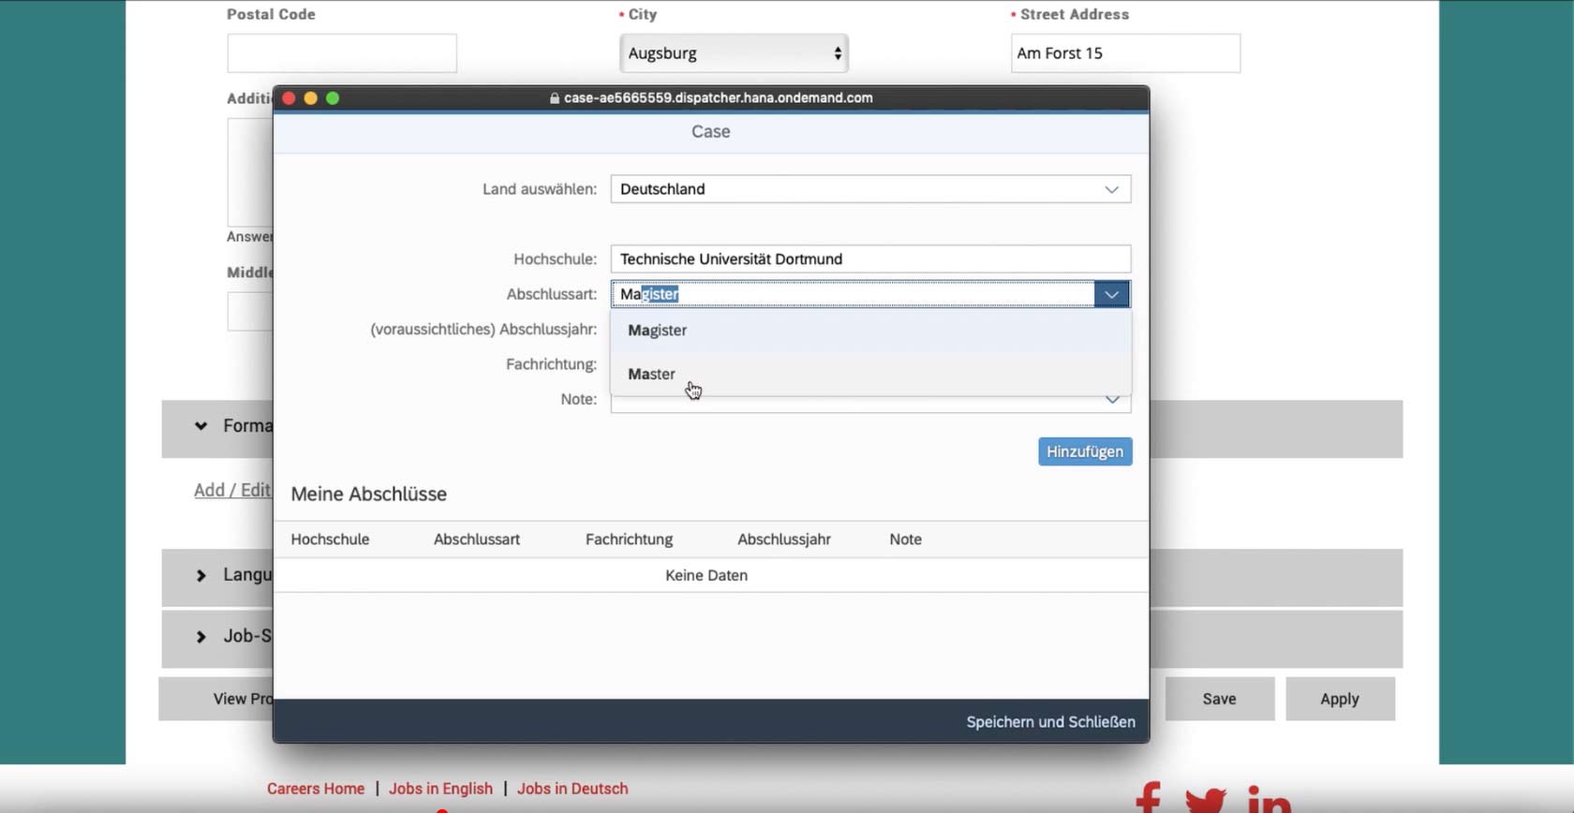Click the popup URL address text
Viewport: 1574px width, 813px height.
click(718, 97)
